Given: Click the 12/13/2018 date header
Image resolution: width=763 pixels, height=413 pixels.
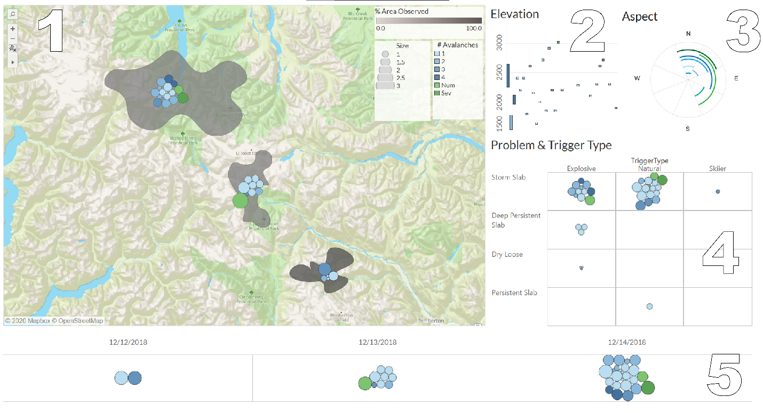Looking at the screenshot, I should 378,342.
